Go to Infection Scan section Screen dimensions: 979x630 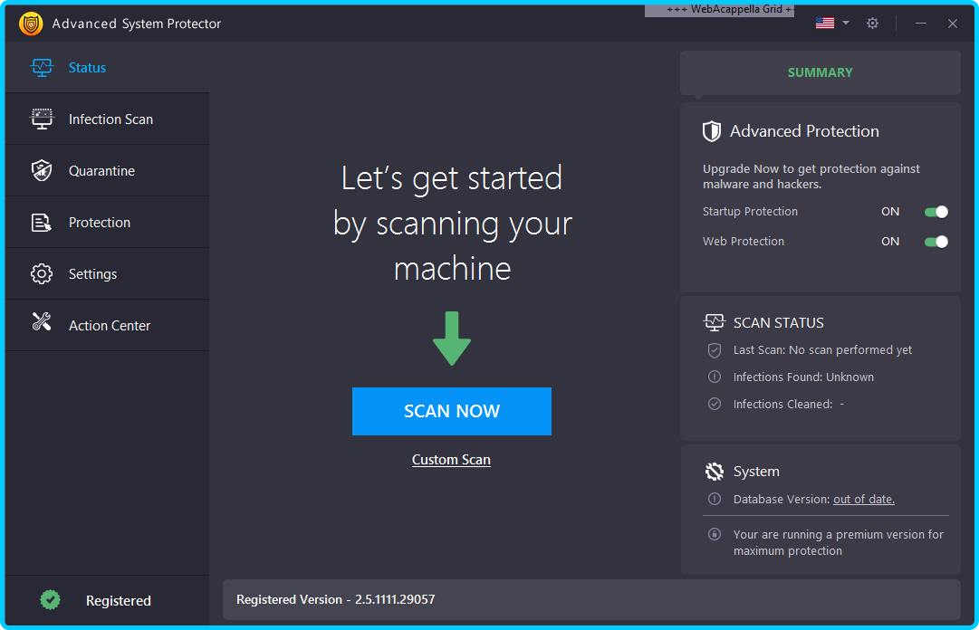tap(108, 119)
